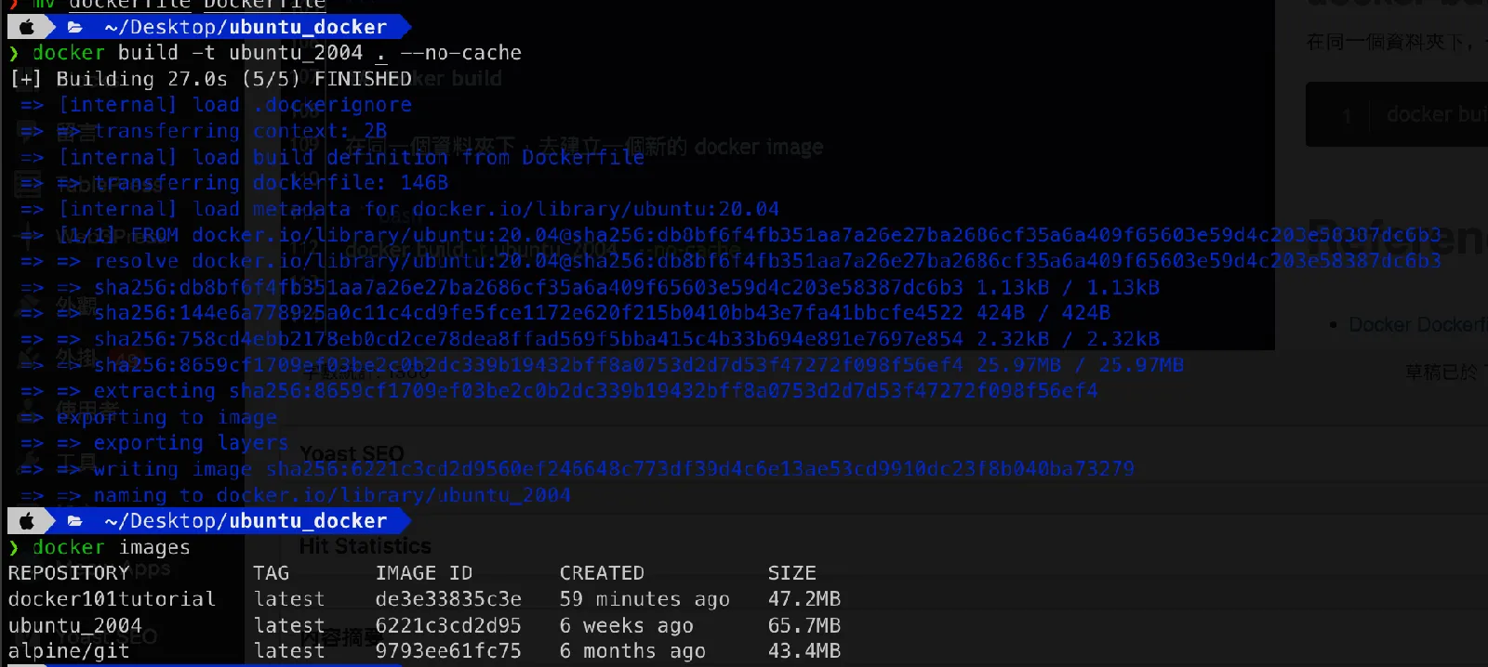This screenshot has width=1488, height=667.
Task: Click the --no-cache flag in build command
Action: [460, 53]
